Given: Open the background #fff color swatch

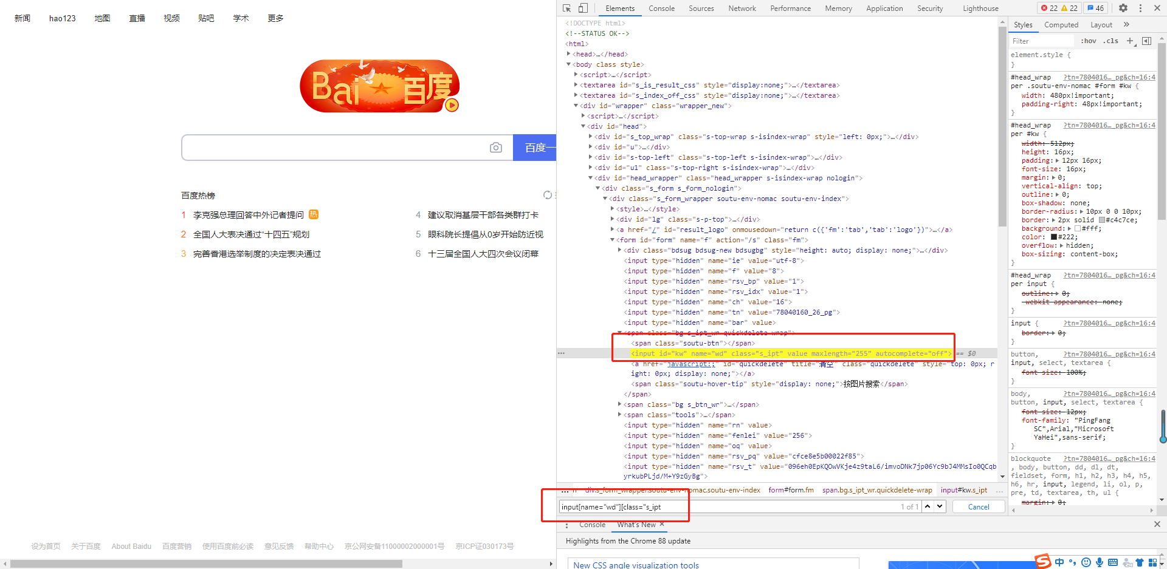Looking at the screenshot, I should pyautogui.click(x=1078, y=229).
